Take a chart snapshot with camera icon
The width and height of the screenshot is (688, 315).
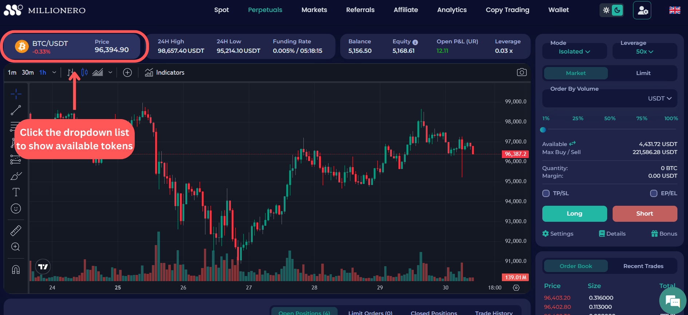[522, 72]
